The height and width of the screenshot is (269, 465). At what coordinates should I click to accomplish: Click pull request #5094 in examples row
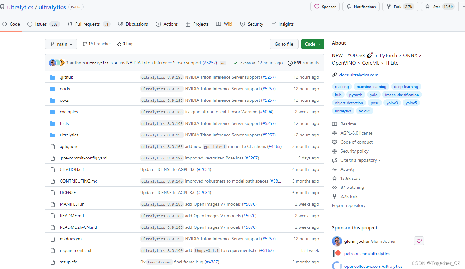266,112
